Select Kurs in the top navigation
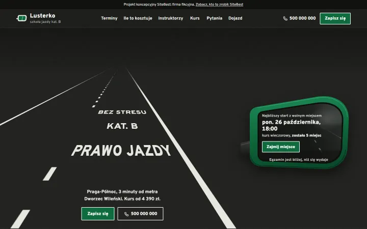 tap(195, 18)
